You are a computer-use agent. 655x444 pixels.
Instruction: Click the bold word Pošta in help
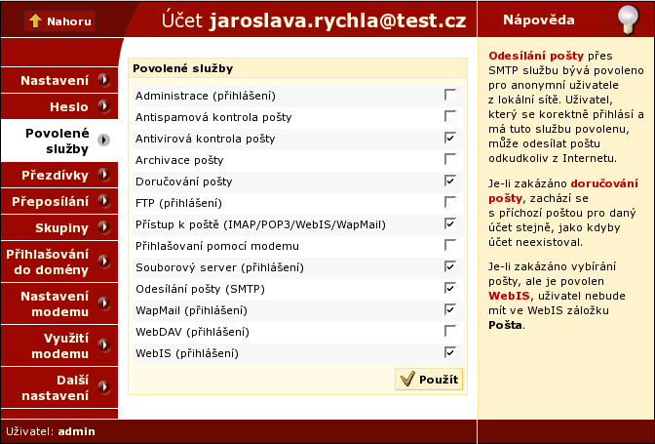click(505, 325)
